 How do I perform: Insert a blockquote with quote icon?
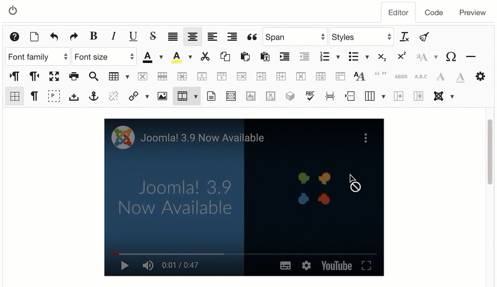(x=252, y=37)
